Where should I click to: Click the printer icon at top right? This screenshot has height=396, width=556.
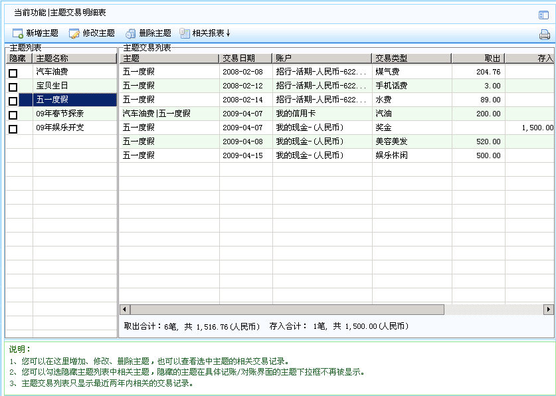pyautogui.click(x=544, y=35)
